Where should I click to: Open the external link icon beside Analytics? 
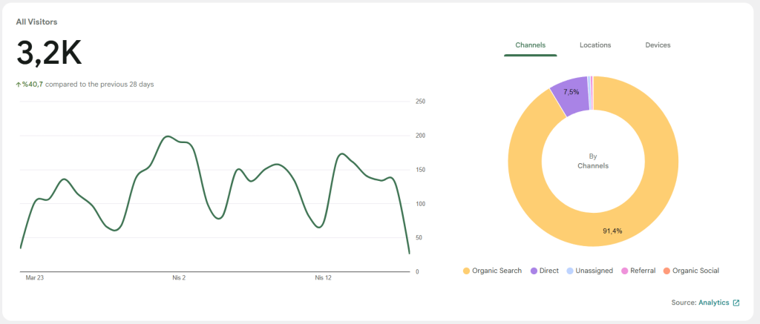tap(736, 302)
